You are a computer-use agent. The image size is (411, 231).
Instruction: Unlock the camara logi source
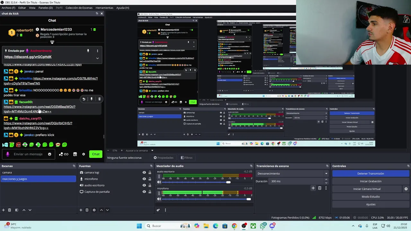(x=150, y=173)
